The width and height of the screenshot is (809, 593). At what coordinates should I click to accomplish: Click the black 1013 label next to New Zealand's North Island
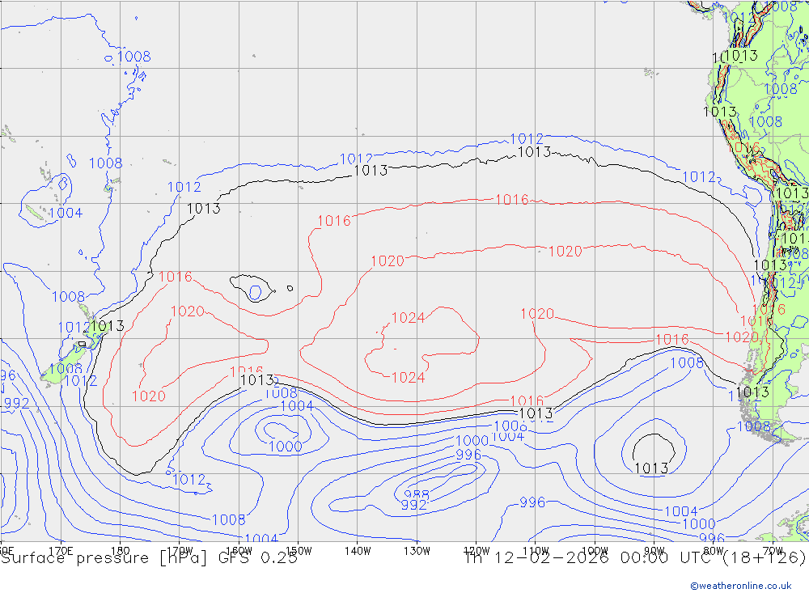point(108,326)
